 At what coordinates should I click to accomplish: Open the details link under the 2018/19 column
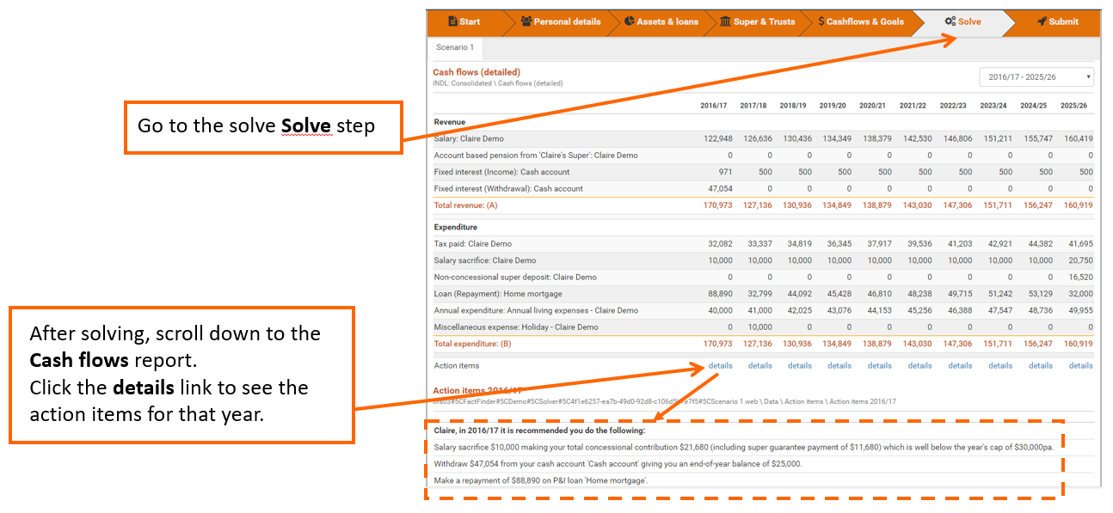tap(800, 366)
